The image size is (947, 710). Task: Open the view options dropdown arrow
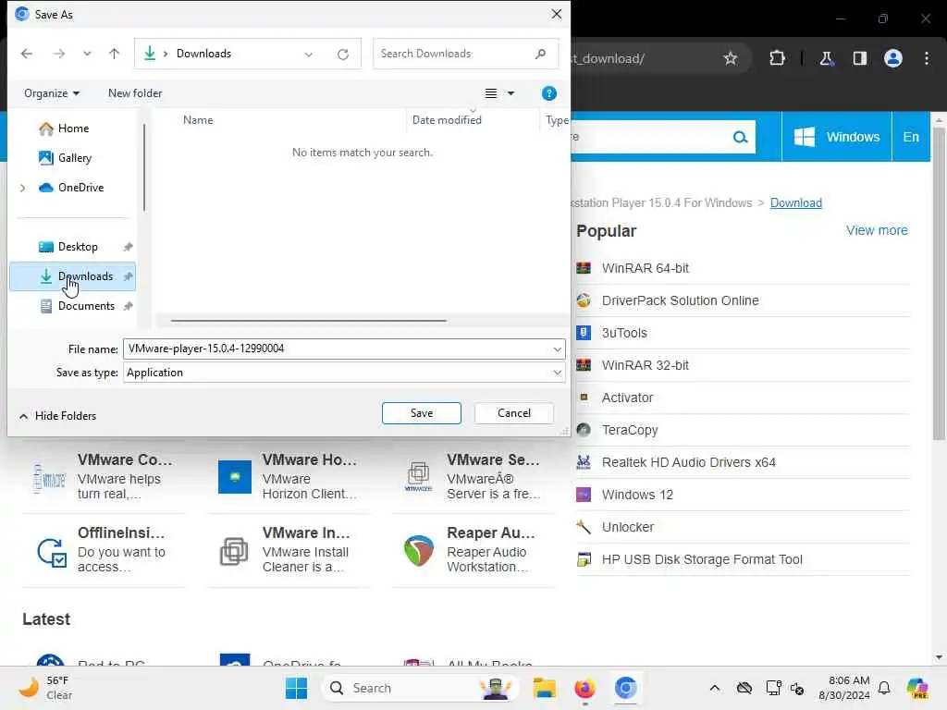510,93
